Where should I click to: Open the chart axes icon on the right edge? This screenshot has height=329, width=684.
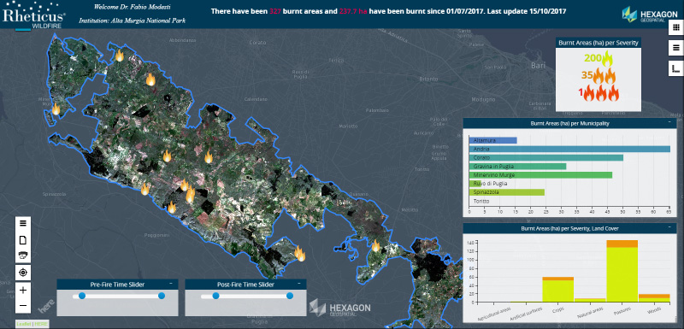coord(675,68)
